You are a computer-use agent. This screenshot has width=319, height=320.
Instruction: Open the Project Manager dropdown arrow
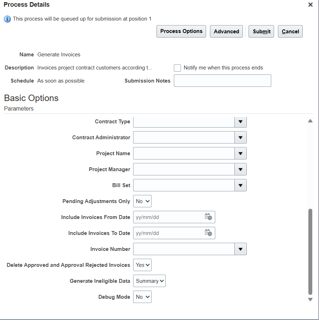point(240,169)
